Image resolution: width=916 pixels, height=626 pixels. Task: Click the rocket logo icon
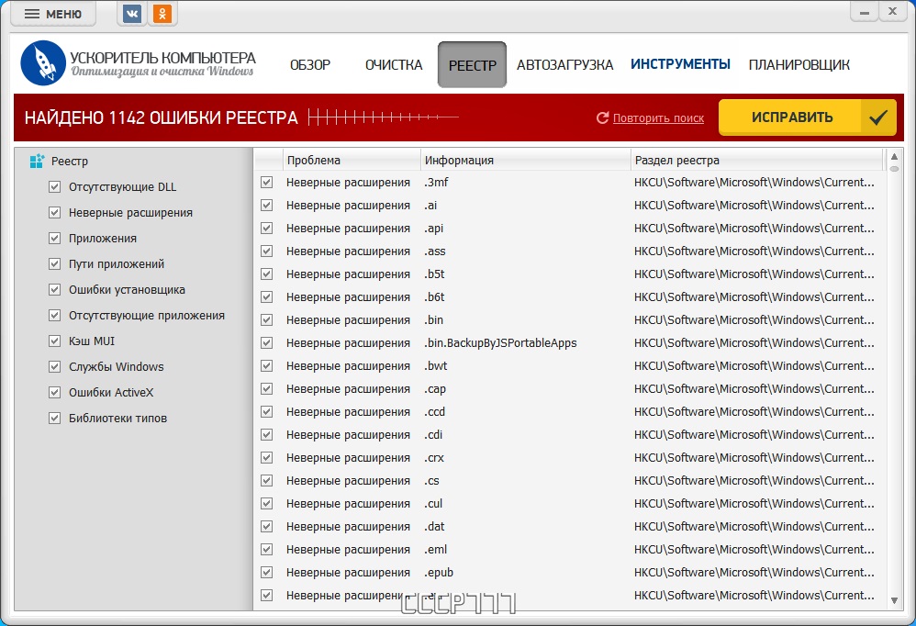point(43,64)
